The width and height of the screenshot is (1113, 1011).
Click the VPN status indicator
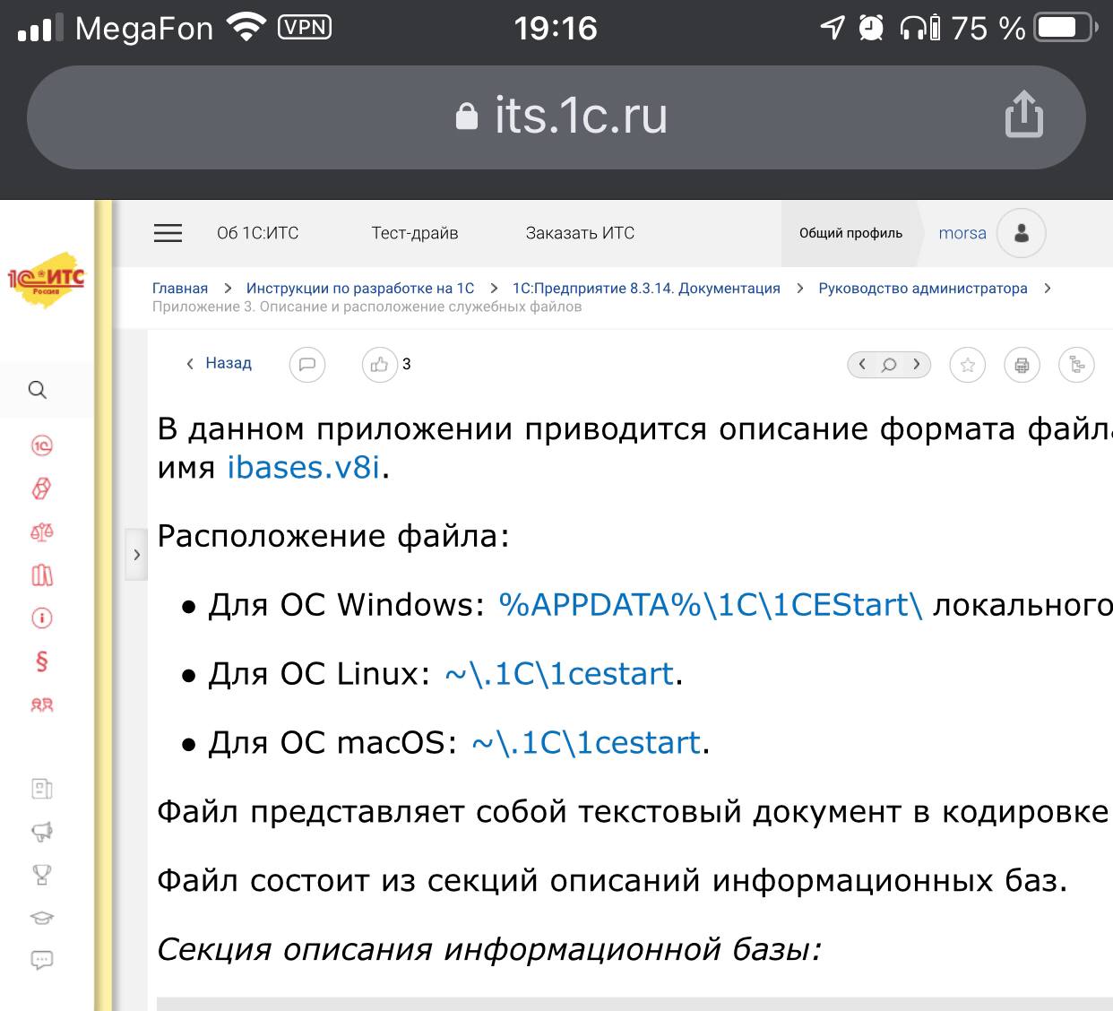(x=305, y=28)
